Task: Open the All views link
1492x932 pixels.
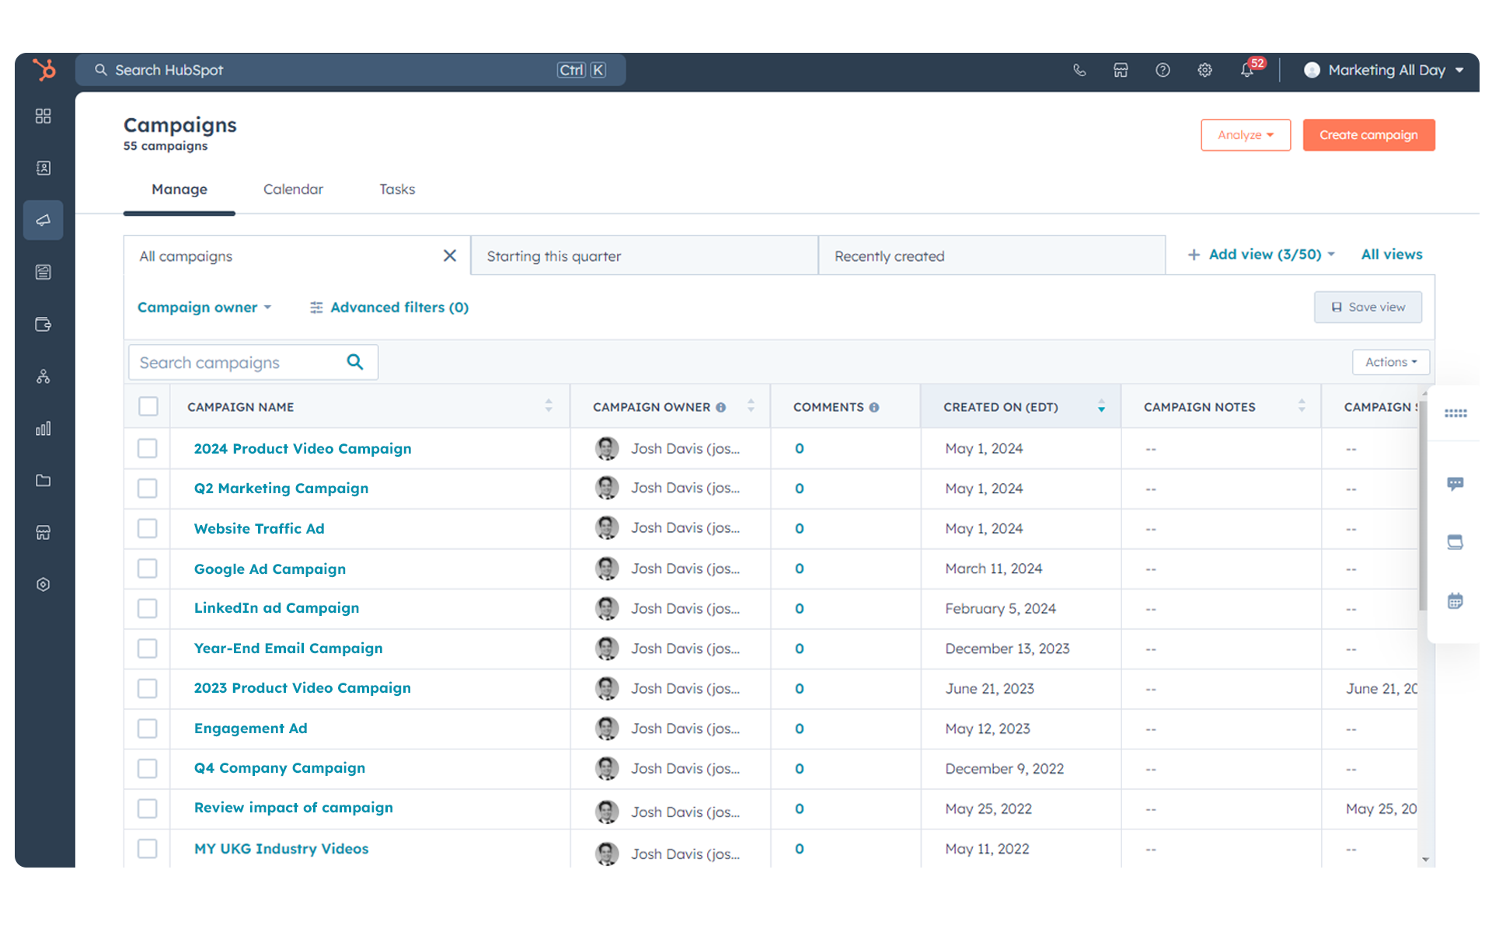Action: (1392, 255)
